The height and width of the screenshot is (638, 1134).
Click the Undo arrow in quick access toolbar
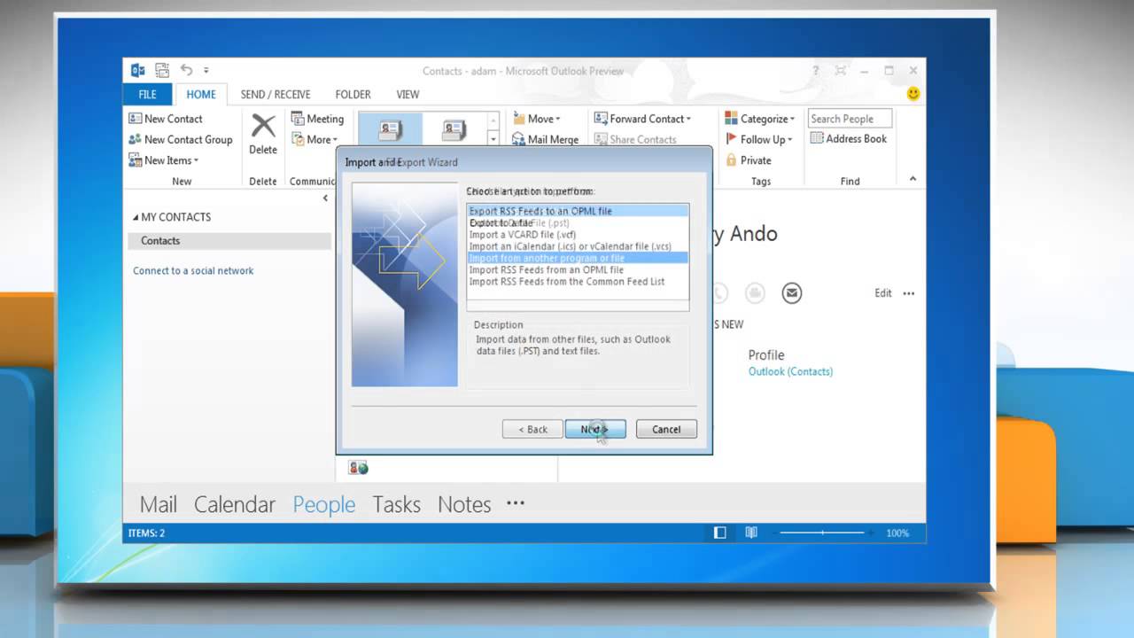(186, 70)
